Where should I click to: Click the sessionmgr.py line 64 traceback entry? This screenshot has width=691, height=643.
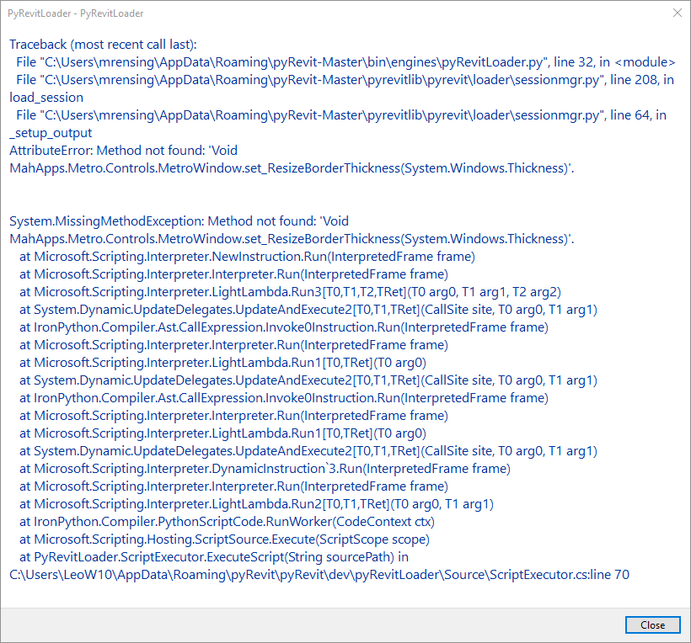click(x=341, y=114)
